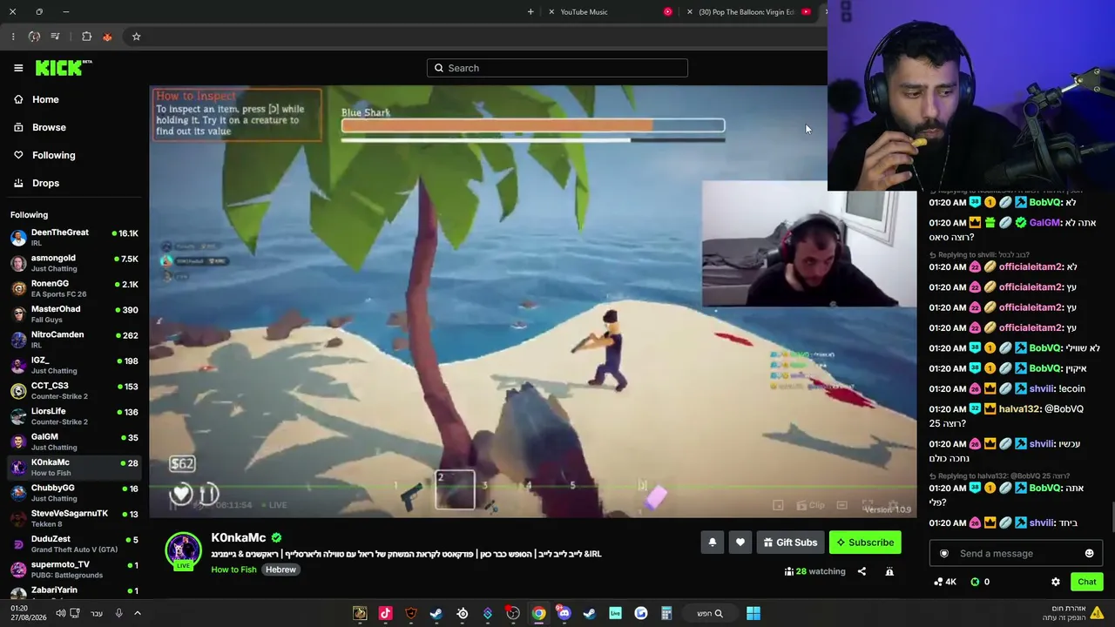
Task: Unfollow K0nkaMc with the heart button
Action: coord(740,543)
